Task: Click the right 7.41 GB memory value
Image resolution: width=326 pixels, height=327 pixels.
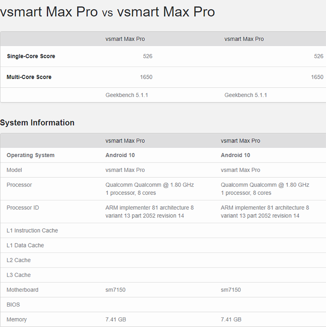Action: coord(231,320)
